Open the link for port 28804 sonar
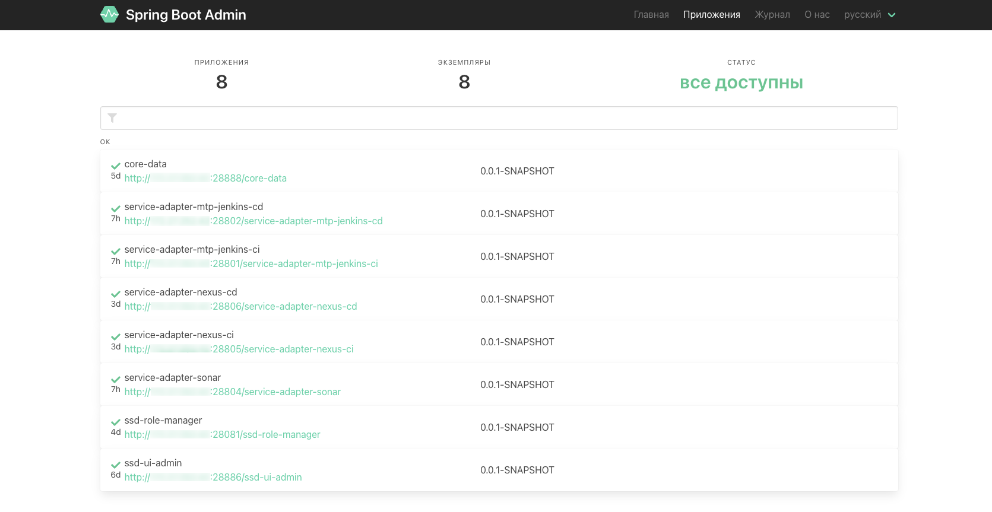The image size is (992, 512). pos(233,392)
